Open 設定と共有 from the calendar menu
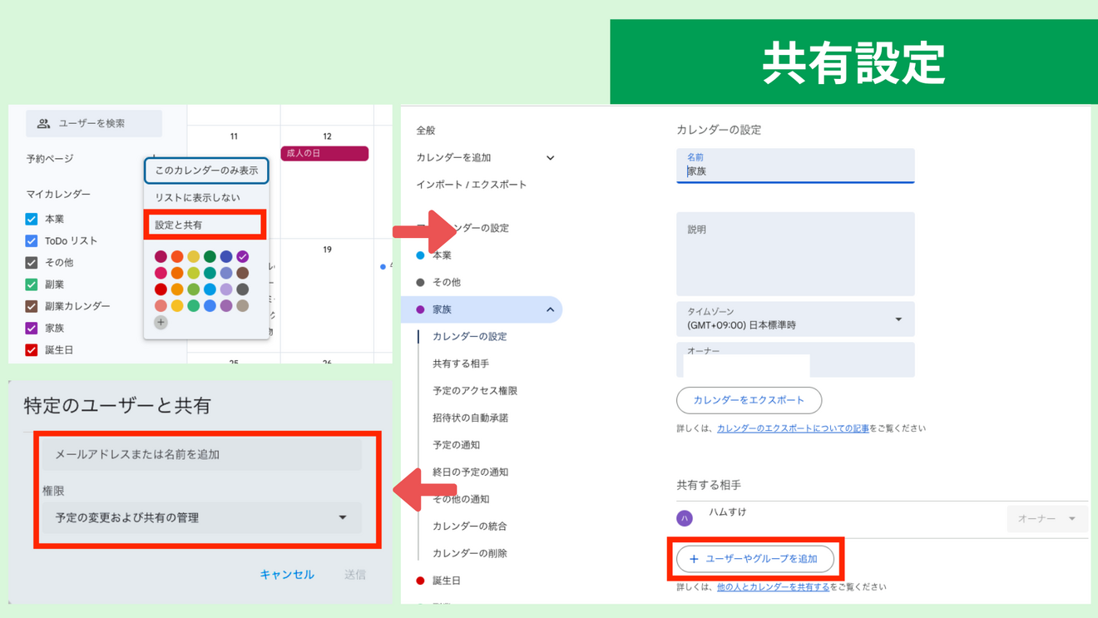The width and height of the screenshot is (1098, 618). pyautogui.click(x=205, y=225)
